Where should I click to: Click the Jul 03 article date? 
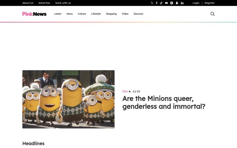click(x=136, y=91)
